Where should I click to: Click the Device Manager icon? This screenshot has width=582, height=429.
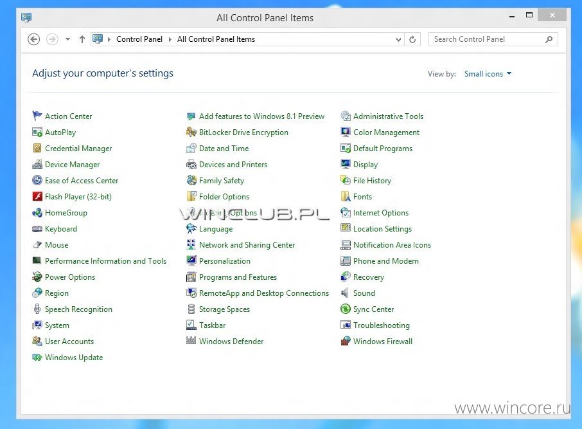click(x=37, y=164)
